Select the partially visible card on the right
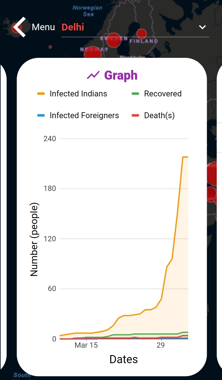The image size is (222, 380). pyautogui.click(x=219, y=218)
